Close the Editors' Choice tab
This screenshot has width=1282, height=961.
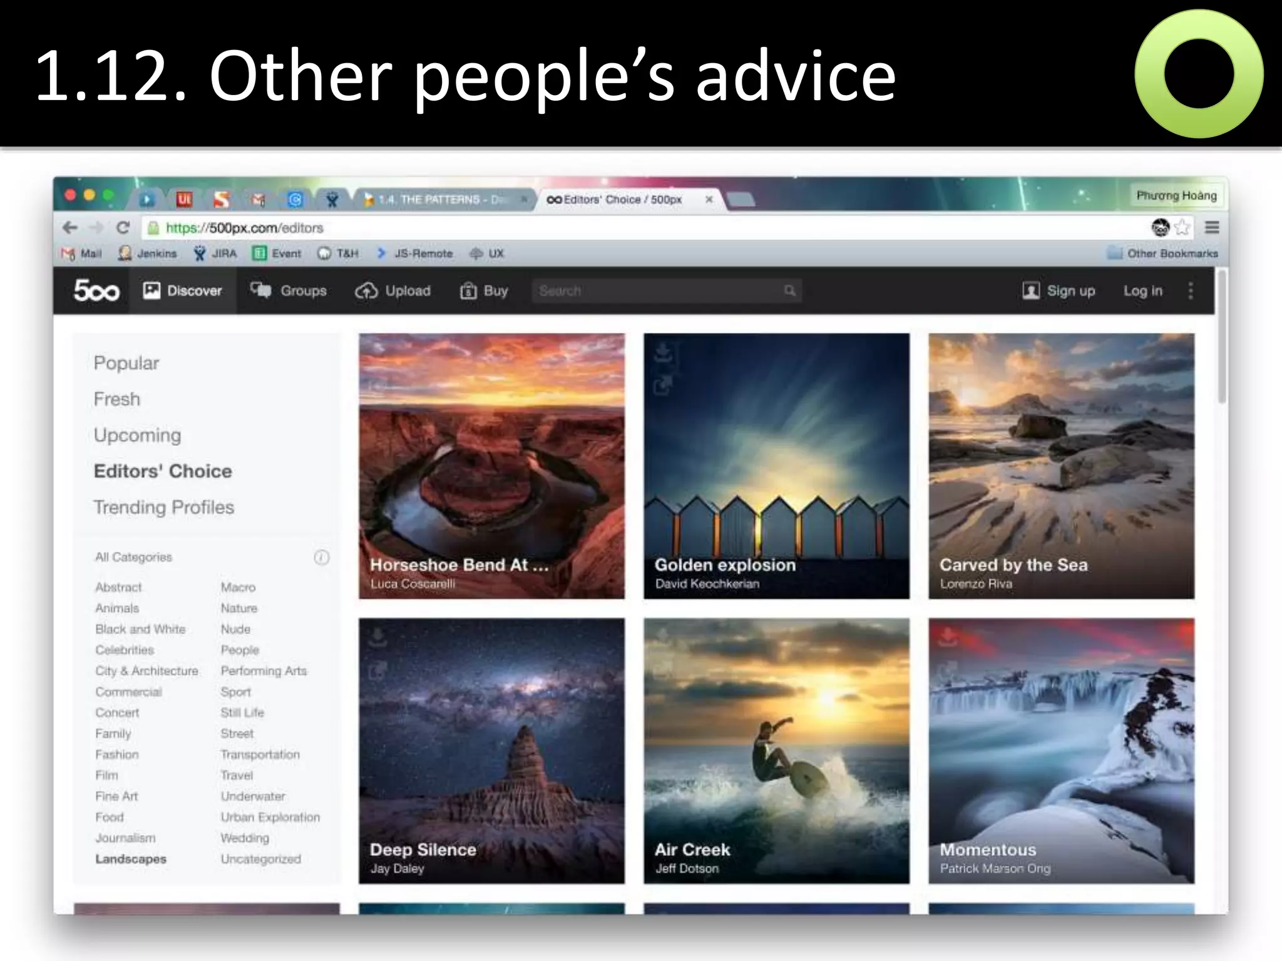click(709, 200)
